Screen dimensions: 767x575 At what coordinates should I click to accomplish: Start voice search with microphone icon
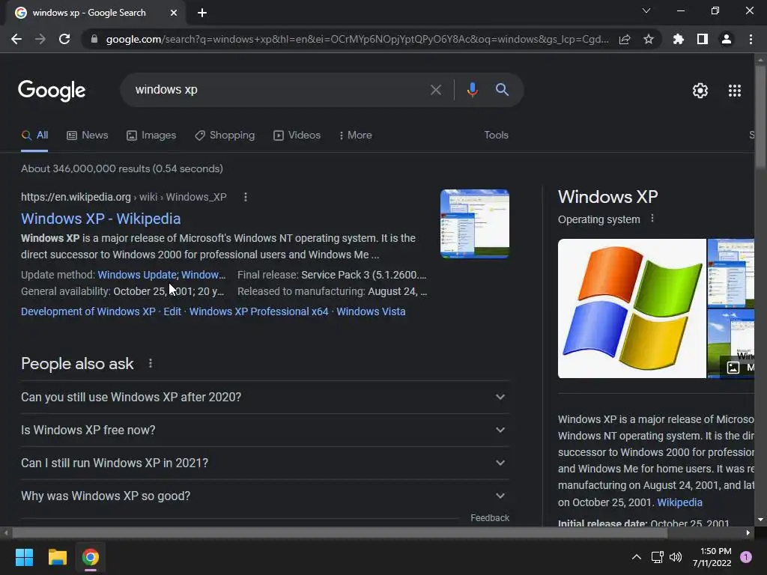pyautogui.click(x=472, y=90)
